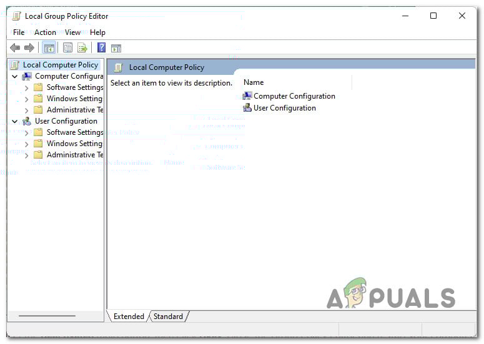
Task: Expand Software Settings under User Configuration
Action: coord(27,133)
